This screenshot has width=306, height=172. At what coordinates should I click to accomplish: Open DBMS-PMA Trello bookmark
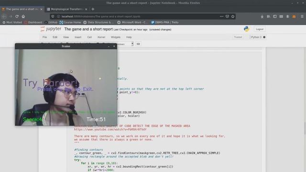(x=165, y=22)
